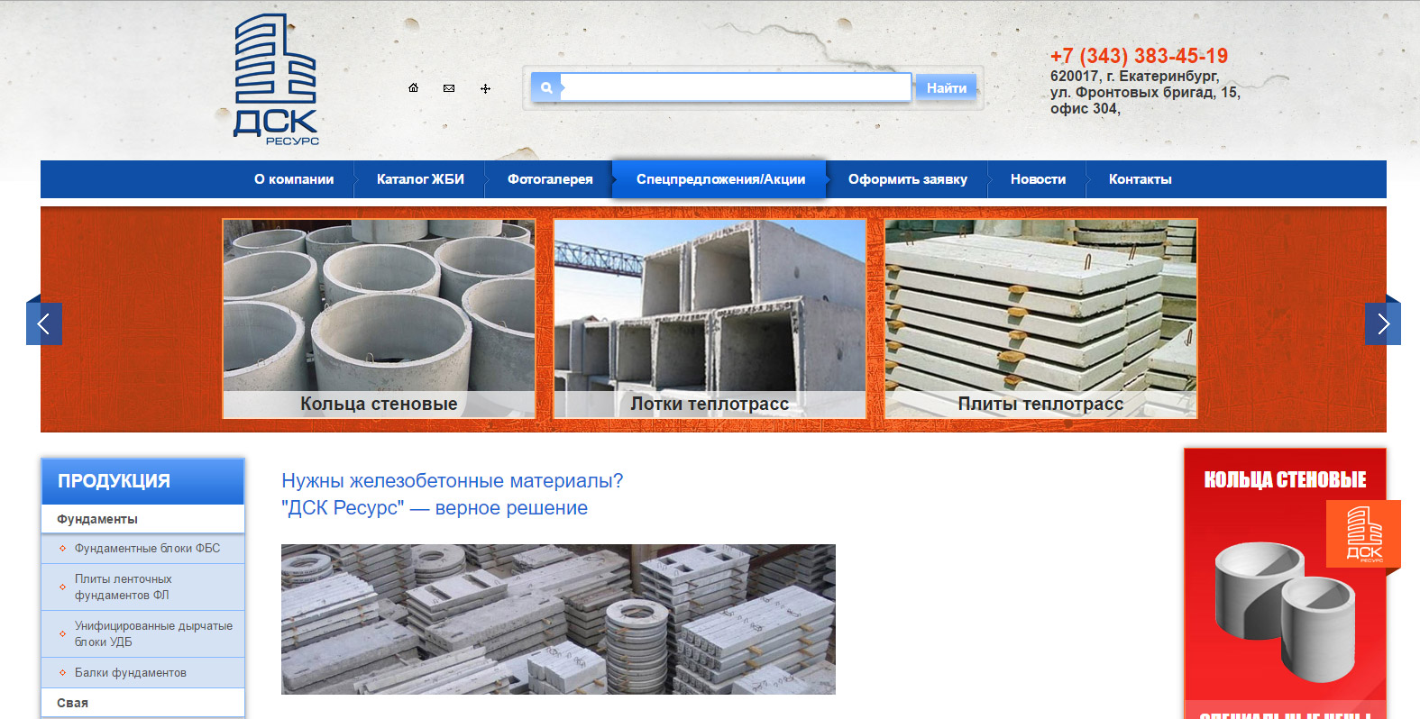
Task: Expand the Сваи category in sidebar
Action: click(73, 703)
